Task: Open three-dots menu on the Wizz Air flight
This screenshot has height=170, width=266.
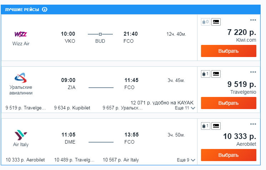Action: pyautogui.click(x=253, y=20)
